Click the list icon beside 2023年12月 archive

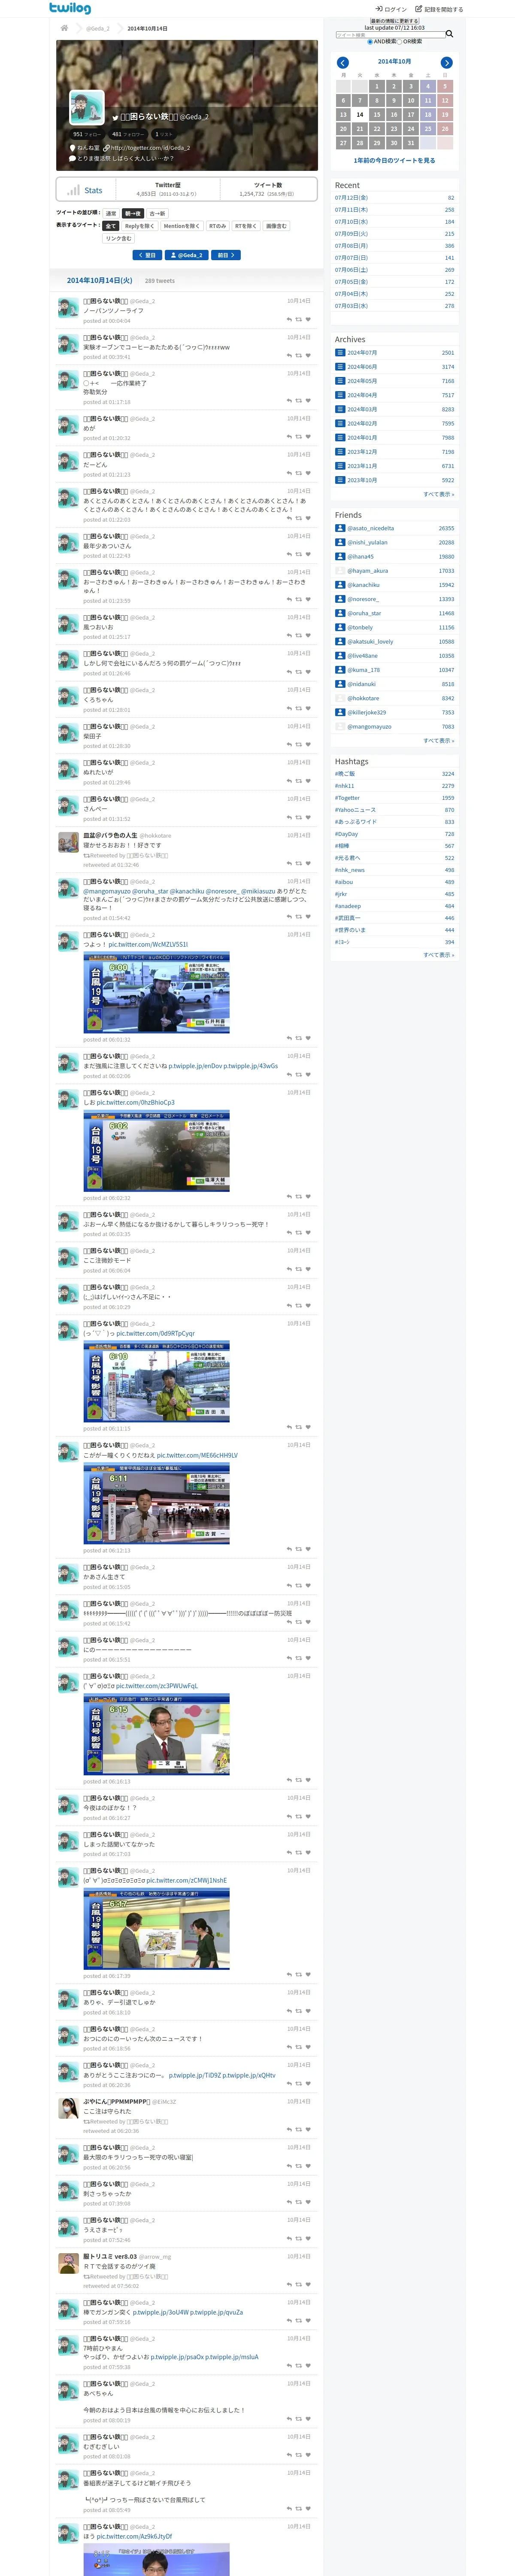[340, 452]
